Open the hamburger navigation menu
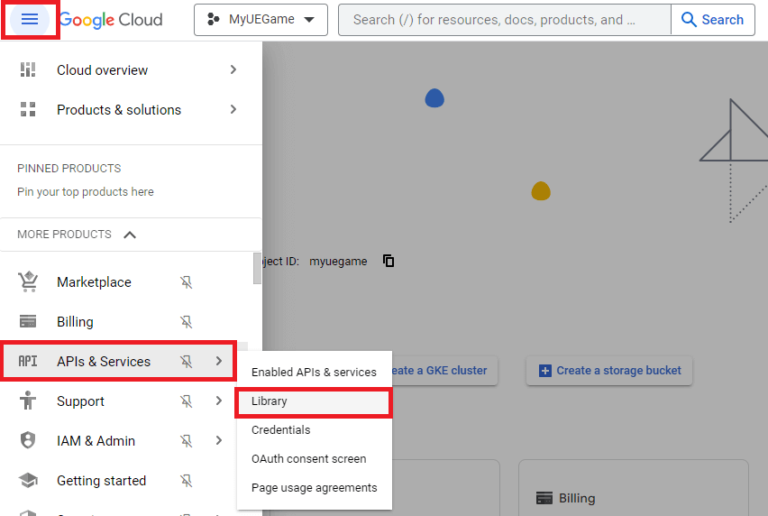768x516 pixels. [30, 20]
